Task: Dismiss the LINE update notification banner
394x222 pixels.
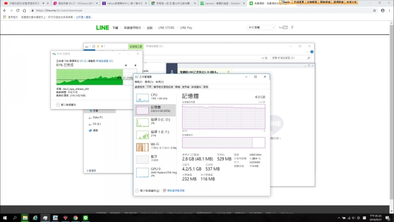Action: pos(228,72)
